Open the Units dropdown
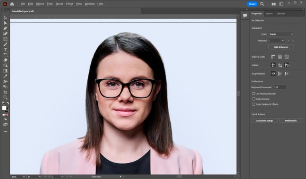 281,34
